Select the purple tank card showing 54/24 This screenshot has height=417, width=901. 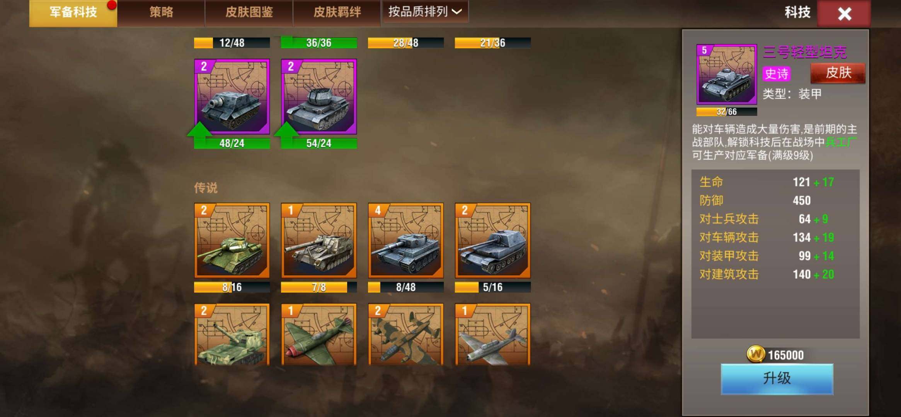click(x=319, y=97)
